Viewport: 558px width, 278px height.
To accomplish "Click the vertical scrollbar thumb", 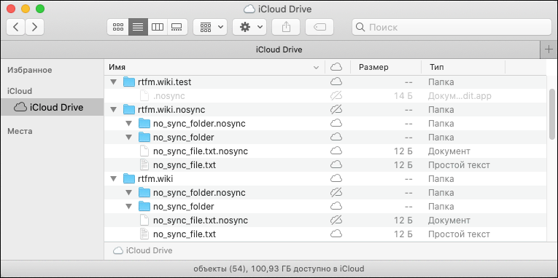I will [552, 114].
